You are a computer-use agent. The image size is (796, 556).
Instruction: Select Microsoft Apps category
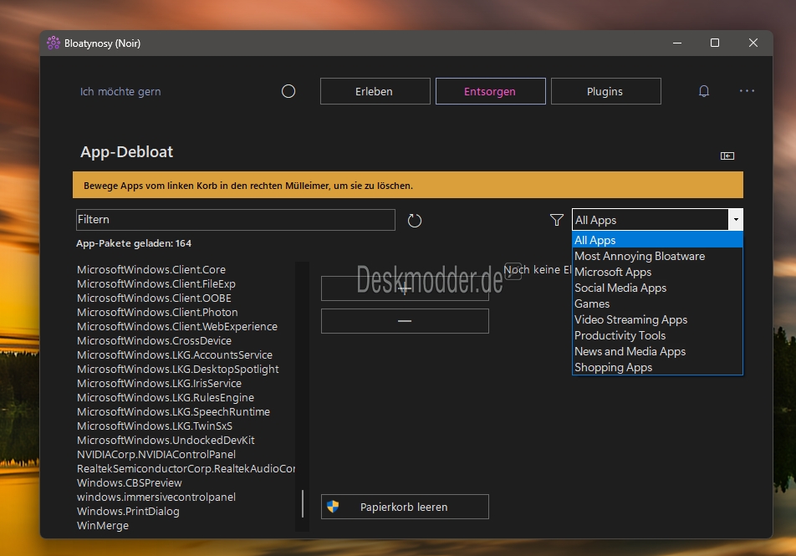pyautogui.click(x=657, y=273)
